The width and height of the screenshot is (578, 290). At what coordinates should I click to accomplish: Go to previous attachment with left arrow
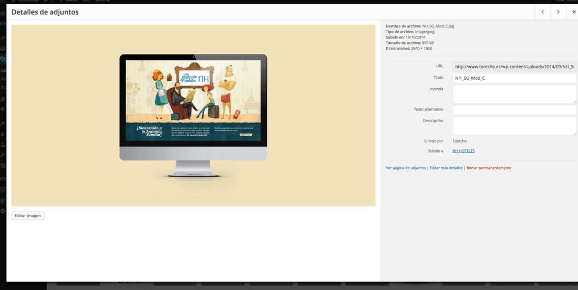pyautogui.click(x=543, y=12)
